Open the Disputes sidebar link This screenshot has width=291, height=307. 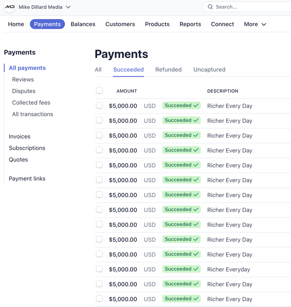point(24,91)
